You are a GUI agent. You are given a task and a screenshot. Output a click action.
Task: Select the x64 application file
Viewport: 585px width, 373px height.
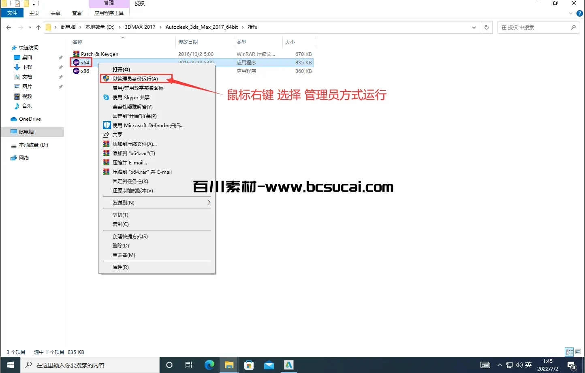tap(81, 62)
